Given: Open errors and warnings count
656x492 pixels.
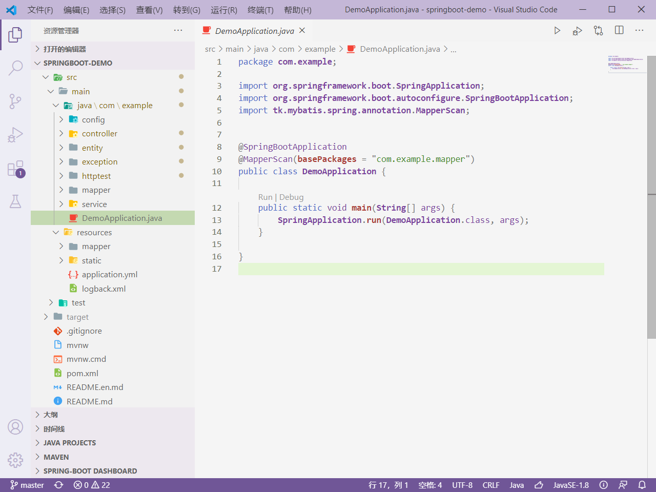Looking at the screenshot, I should 92,485.
